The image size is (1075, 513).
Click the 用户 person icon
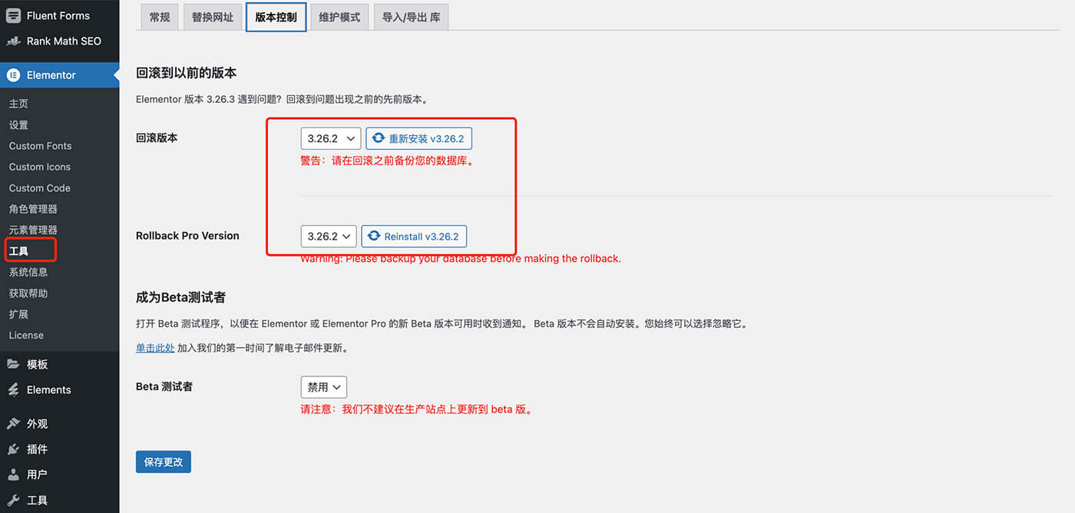[13, 475]
